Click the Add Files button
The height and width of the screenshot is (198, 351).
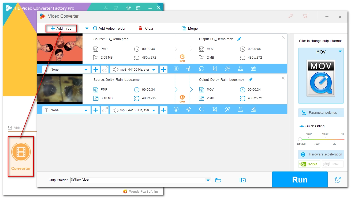(x=61, y=28)
